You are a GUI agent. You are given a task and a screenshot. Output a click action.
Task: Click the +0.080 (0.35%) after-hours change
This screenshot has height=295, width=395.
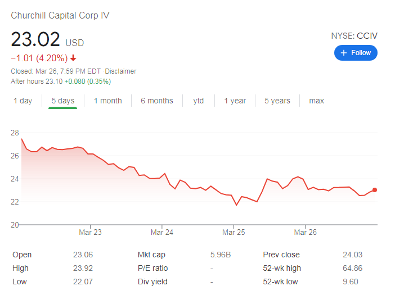pyautogui.click(x=88, y=81)
